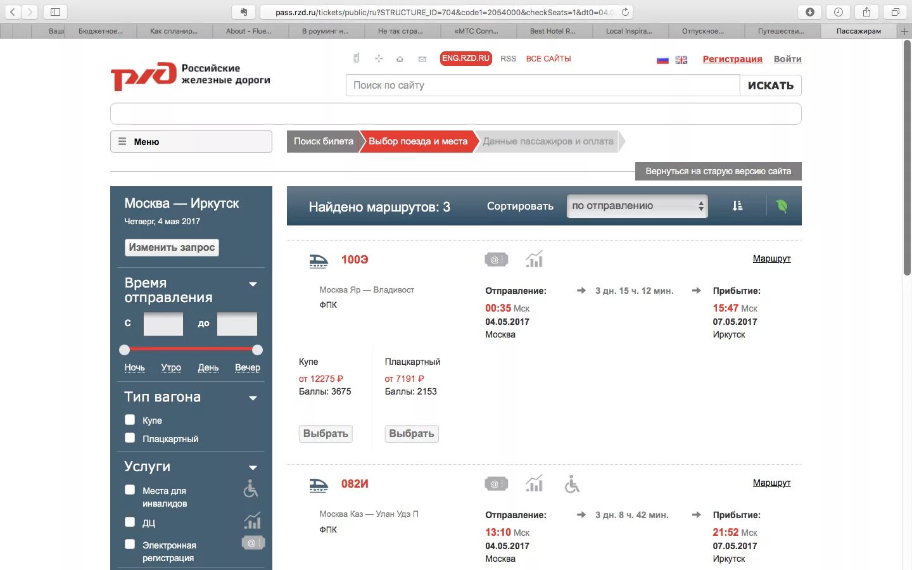Switch to English language UK flag

click(681, 60)
